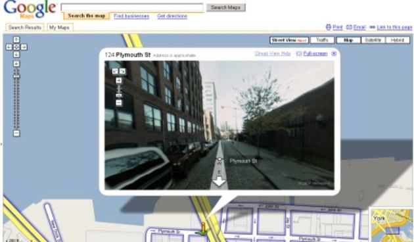Click the chain link icon
Screen dimensions: 414x242
click(x=373, y=27)
